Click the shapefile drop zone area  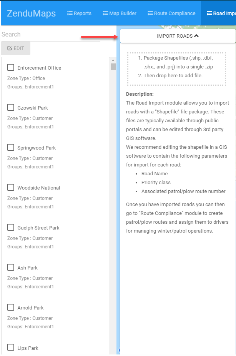(176, 68)
